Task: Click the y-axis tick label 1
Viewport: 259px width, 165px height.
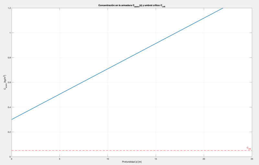Action: (9, 33)
